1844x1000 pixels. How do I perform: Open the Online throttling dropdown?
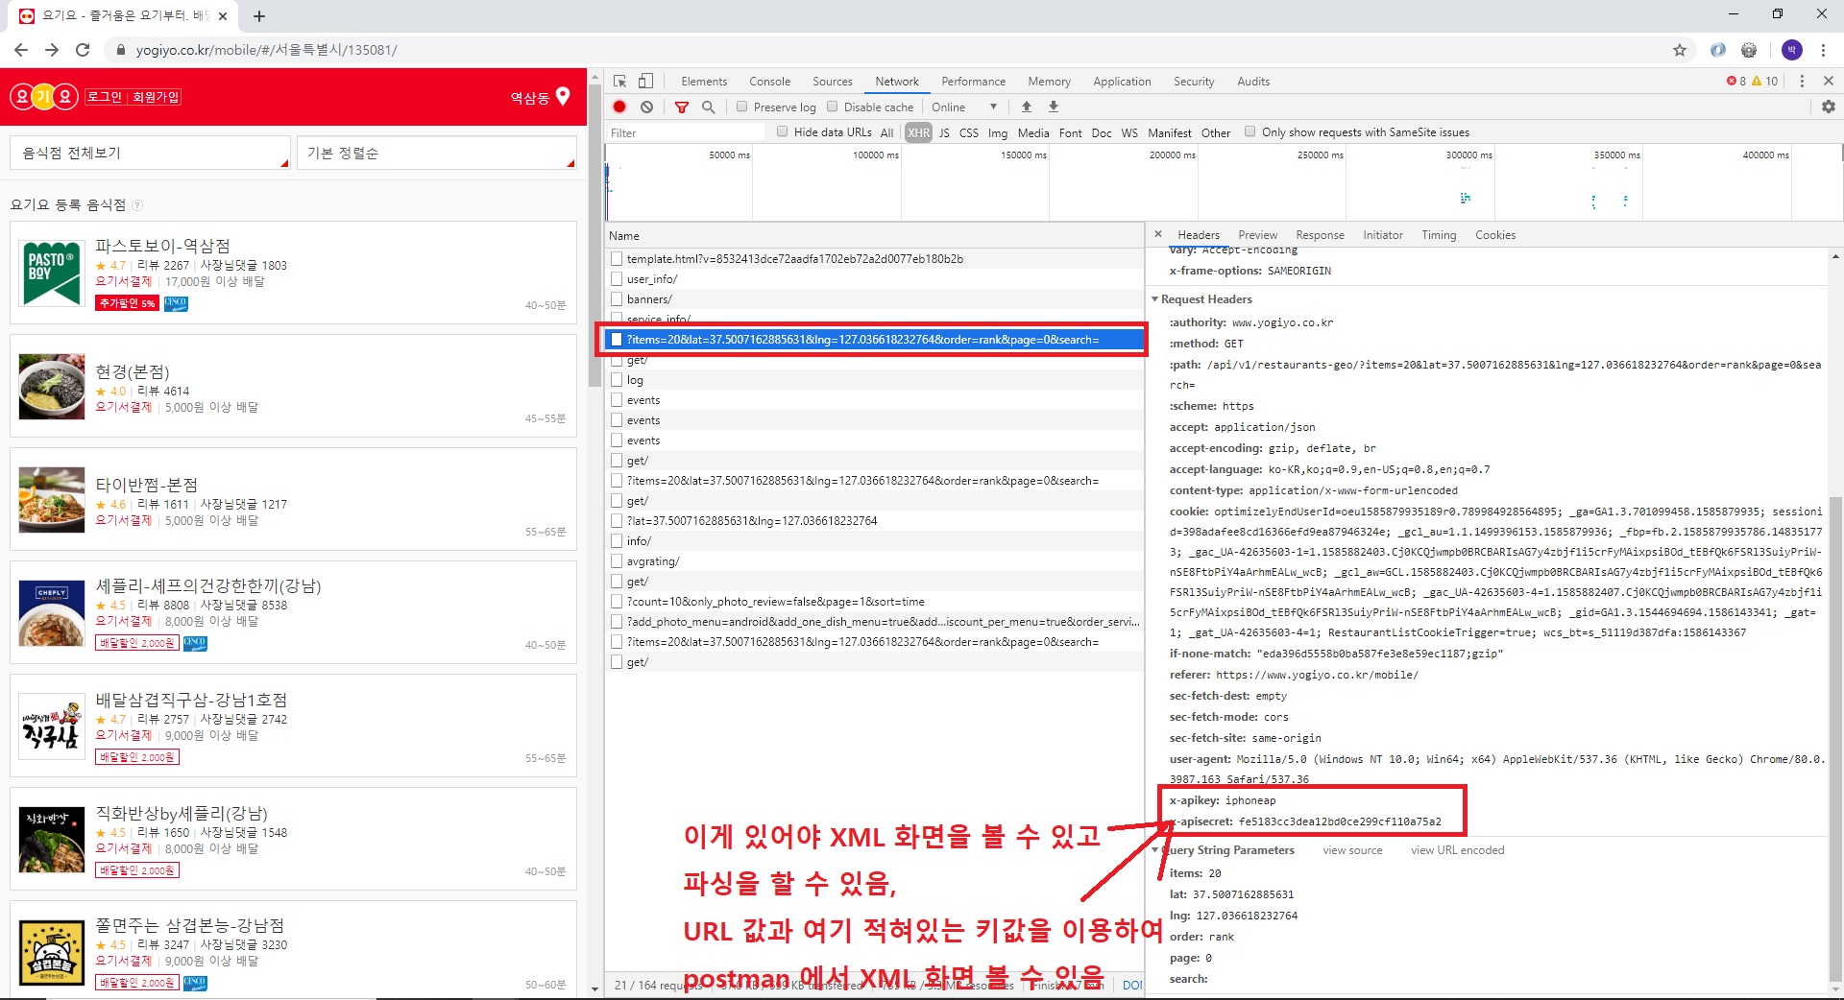tap(964, 107)
